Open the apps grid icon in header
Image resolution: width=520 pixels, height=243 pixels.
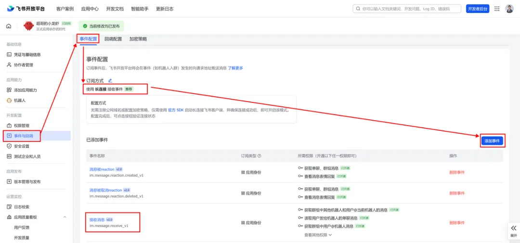(x=497, y=9)
